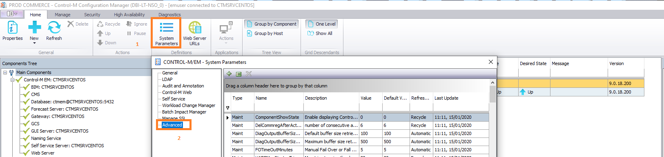Refresh the component list

tap(54, 31)
